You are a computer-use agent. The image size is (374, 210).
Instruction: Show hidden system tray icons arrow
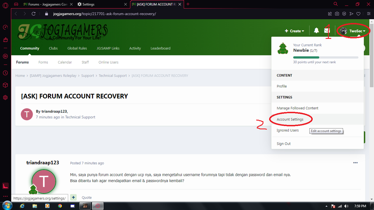click(x=326, y=206)
